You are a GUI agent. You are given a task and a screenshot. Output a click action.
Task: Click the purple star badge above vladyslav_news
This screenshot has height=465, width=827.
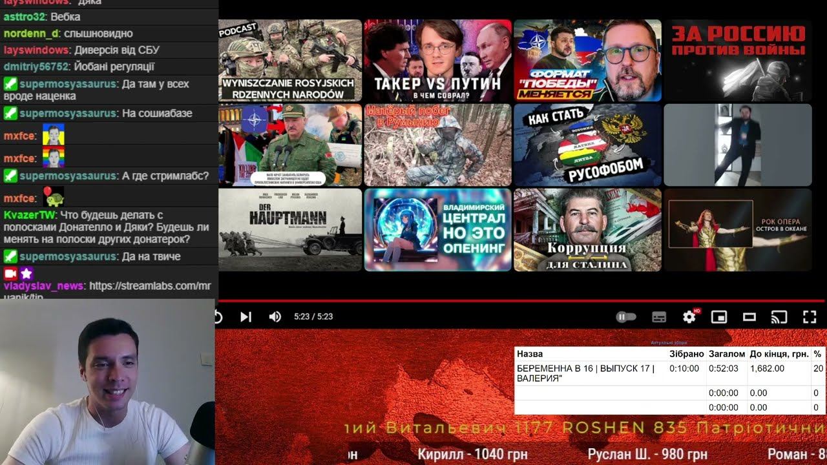click(26, 273)
